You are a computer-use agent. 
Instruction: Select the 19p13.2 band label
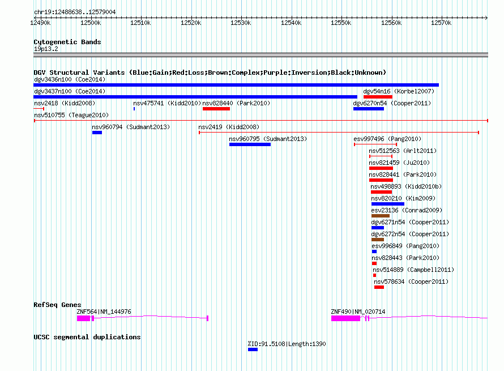click(46, 49)
